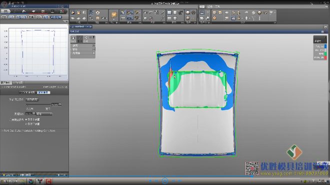Viewport: 330px width, 185px height.
Task: Click the highlighted red-striped results icon
Action: [233, 18]
